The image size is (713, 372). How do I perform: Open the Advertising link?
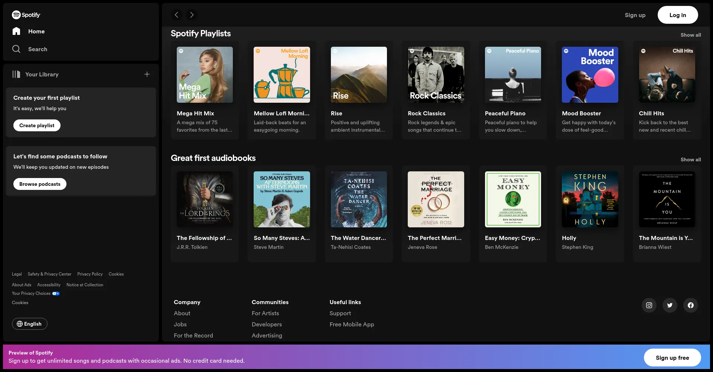tap(267, 336)
